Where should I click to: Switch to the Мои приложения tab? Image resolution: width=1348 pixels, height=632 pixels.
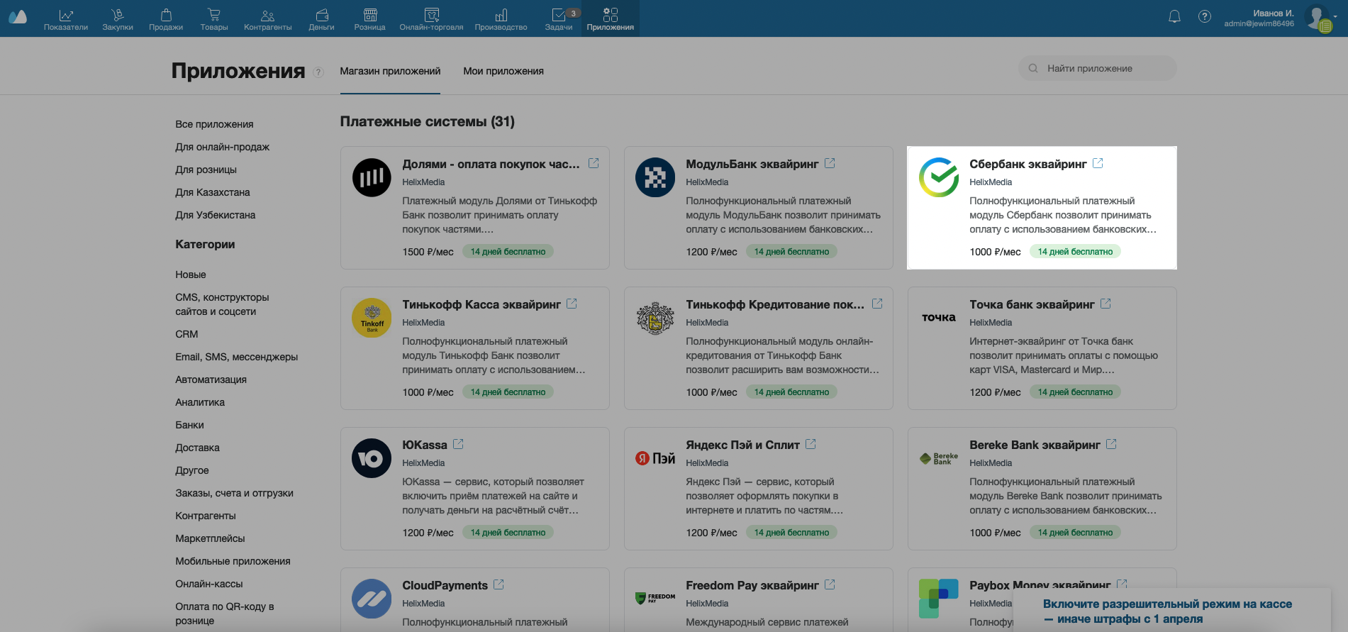tap(503, 71)
